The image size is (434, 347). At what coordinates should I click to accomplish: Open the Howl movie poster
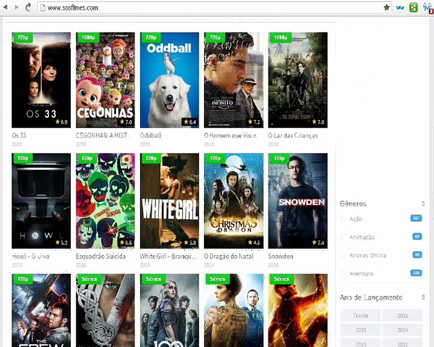[x=41, y=201]
